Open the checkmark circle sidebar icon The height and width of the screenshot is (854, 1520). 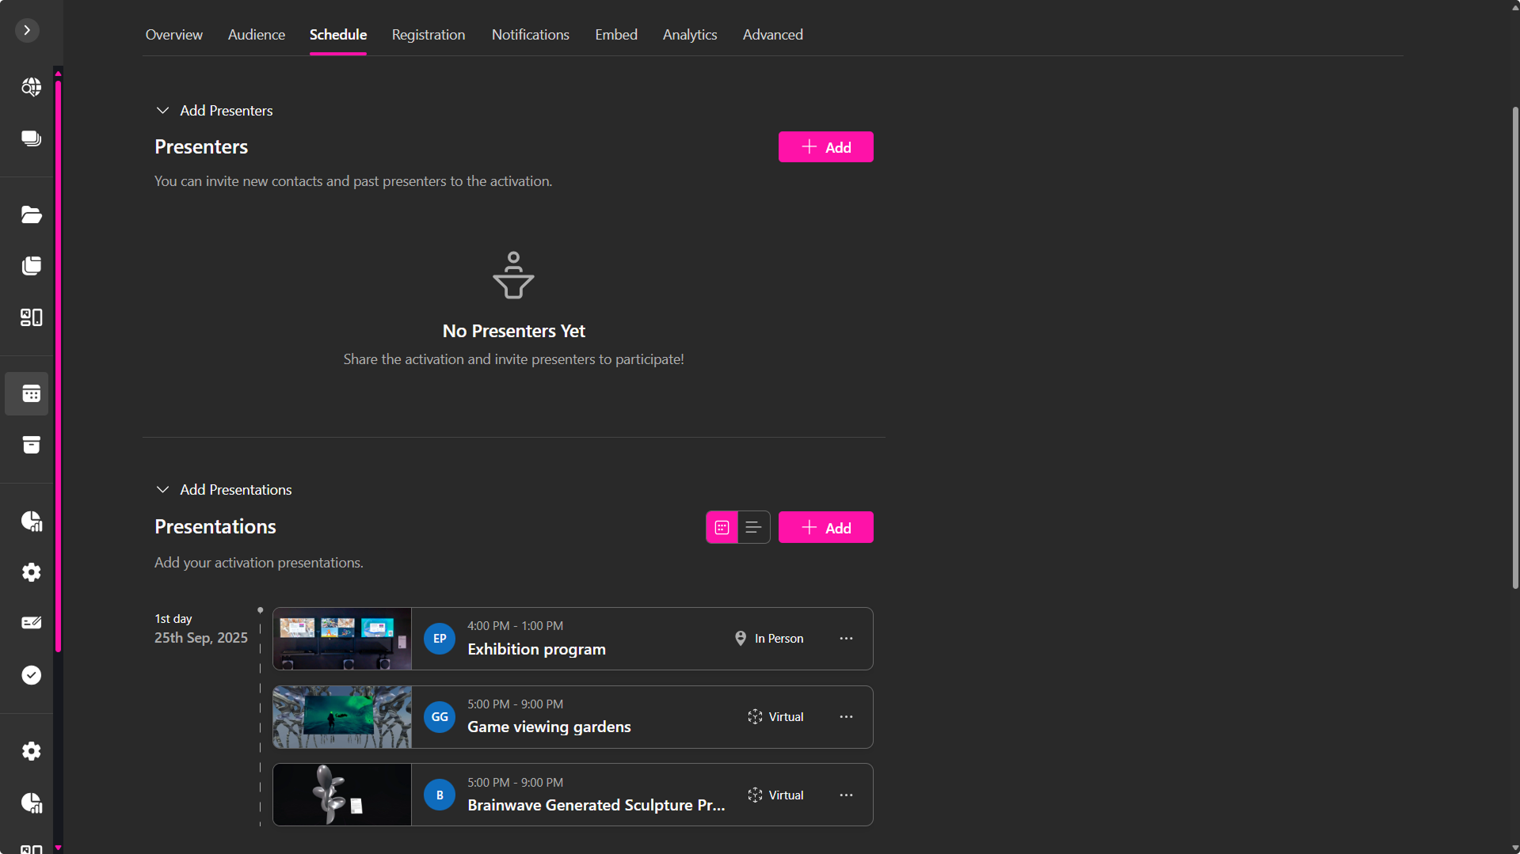(31, 675)
